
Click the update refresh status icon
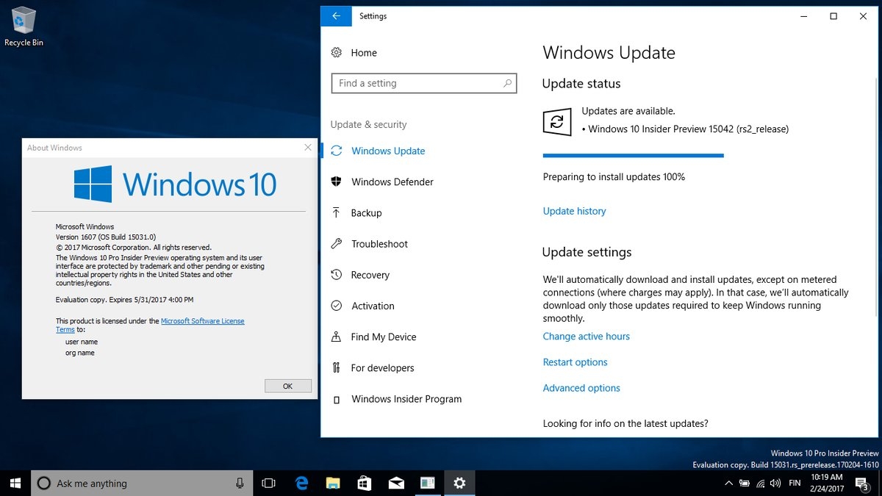(x=557, y=121)
